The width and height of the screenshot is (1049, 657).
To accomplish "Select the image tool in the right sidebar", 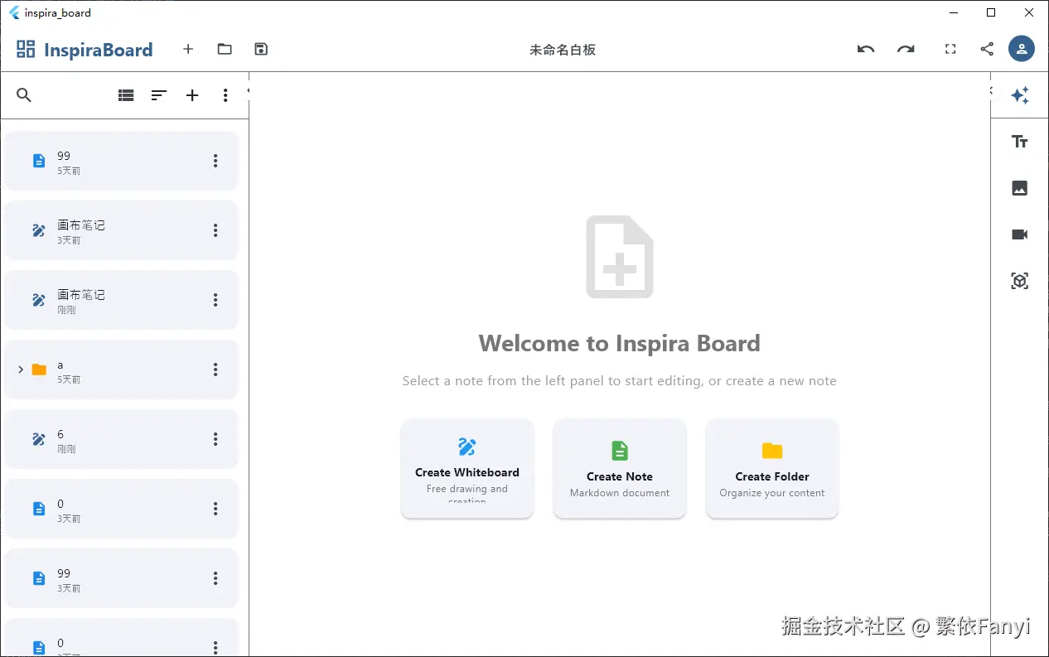I will click(1020, 188).
